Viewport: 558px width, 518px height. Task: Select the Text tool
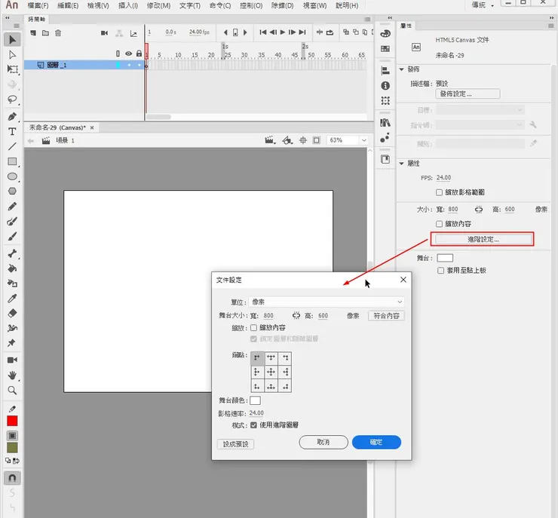point(12,132)
